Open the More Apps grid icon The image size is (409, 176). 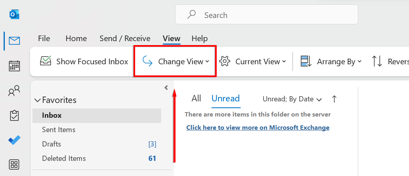(x=14, y=164)
